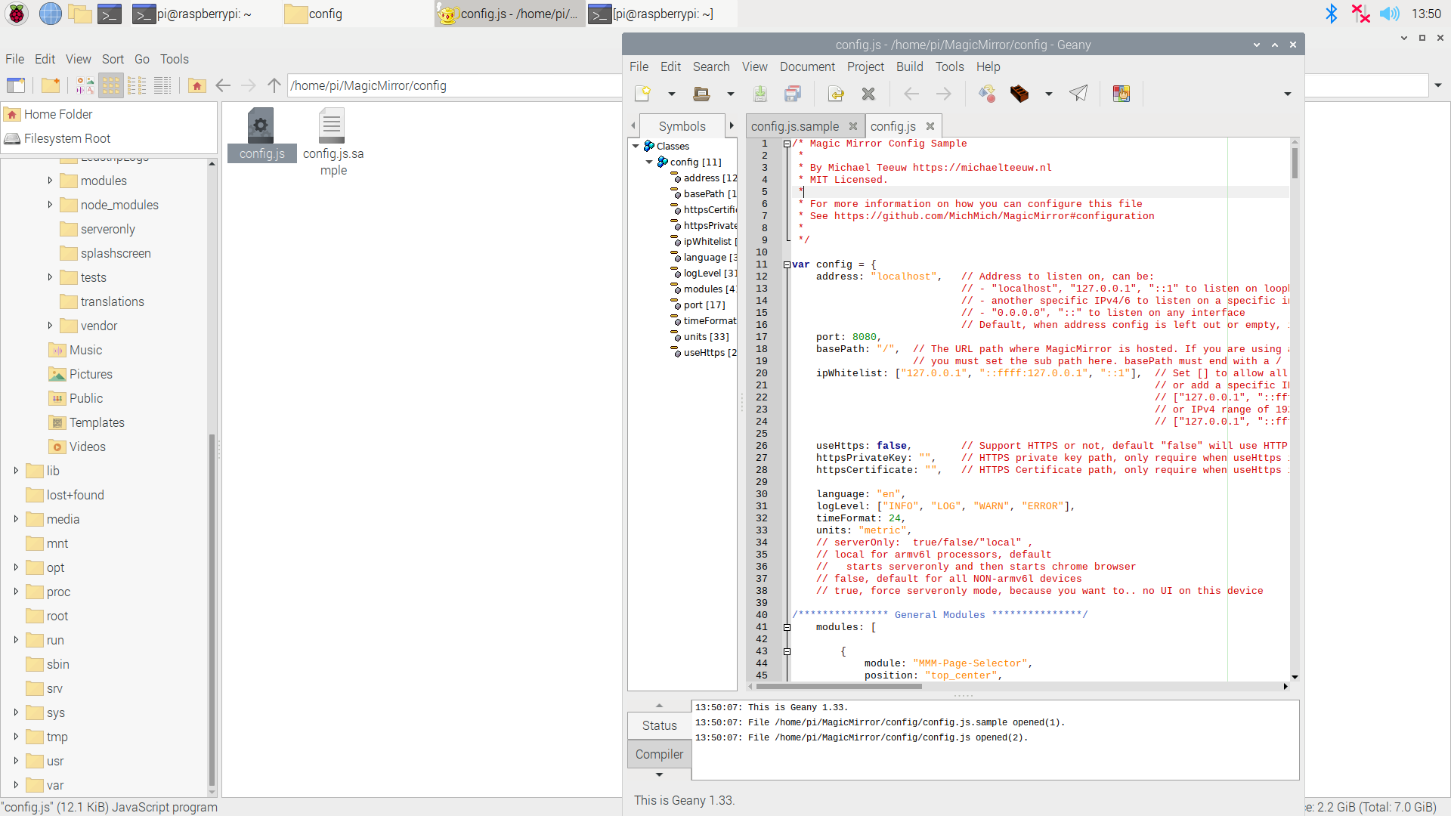This screenshot has height=816, width=1451.
Task: Expand the vendor folder in tree
Action: pyautogui.click(x=50, y=326)
